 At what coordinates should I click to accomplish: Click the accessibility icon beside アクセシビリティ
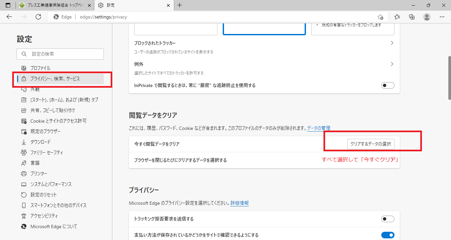click(x=24, y=216)
